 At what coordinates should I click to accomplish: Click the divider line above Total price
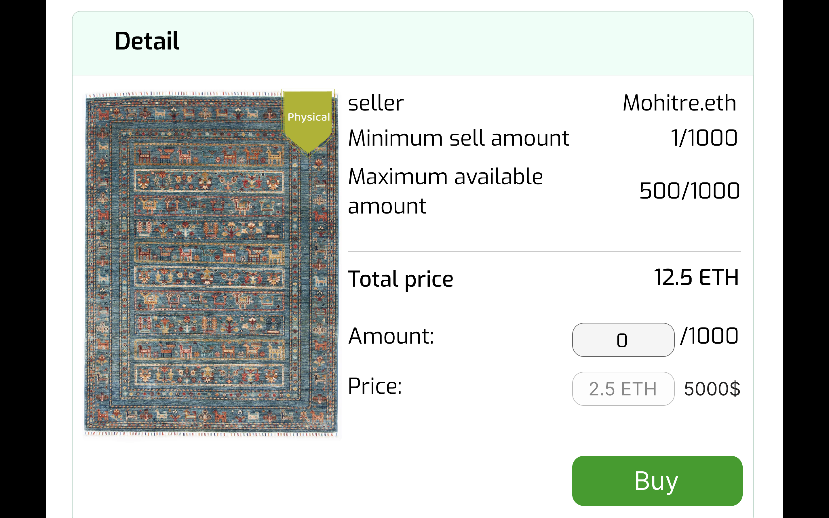coord(544,252)
